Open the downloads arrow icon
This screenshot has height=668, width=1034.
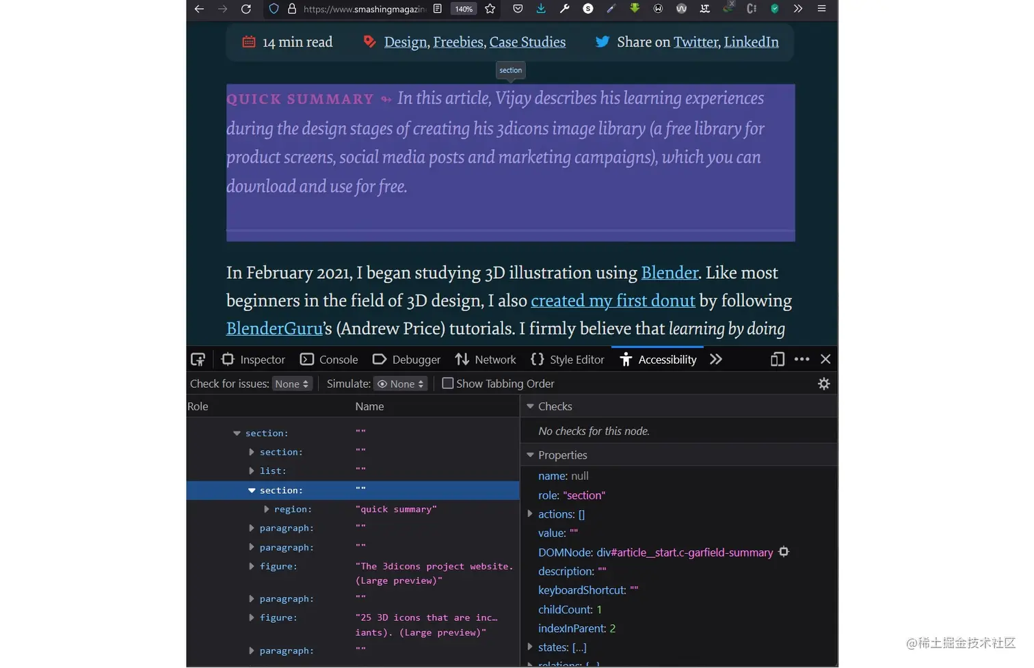(541, 9)
